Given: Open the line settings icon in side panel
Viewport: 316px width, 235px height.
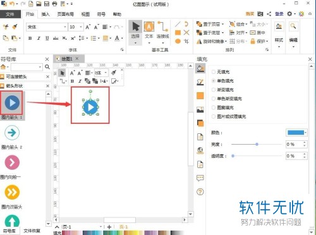Looking at the screenshot, I should pos(200,82).
